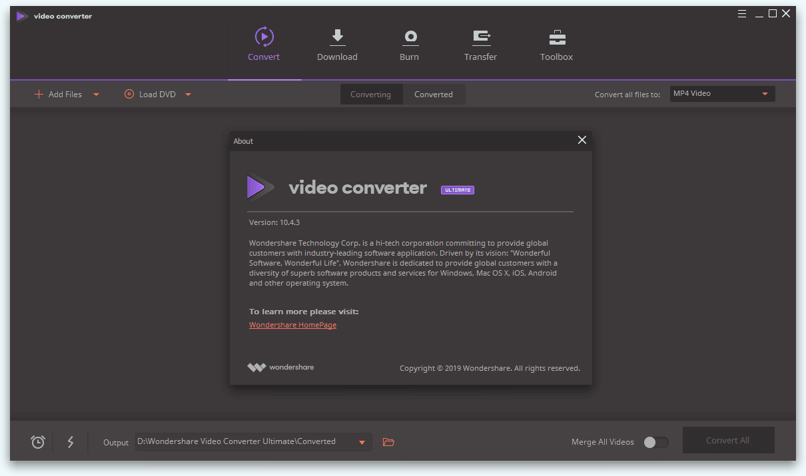Image resolution: width=806 pixels, height=476 pixels.
Task: Click the video converter logo in title bar
Action: point(55,16)
